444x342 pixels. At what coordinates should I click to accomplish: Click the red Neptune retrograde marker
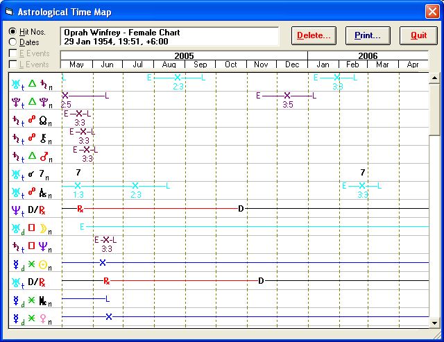click(80, 208)
